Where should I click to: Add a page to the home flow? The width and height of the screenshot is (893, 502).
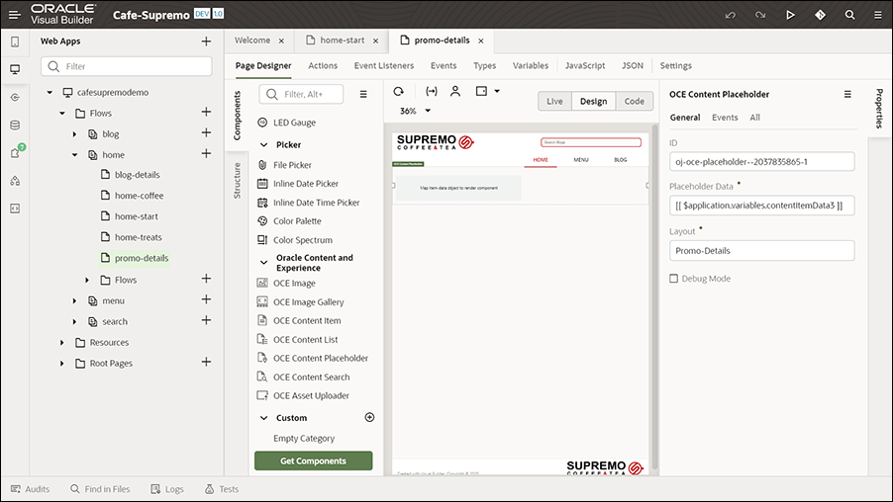pyautogui.click(x=206, y=153)
